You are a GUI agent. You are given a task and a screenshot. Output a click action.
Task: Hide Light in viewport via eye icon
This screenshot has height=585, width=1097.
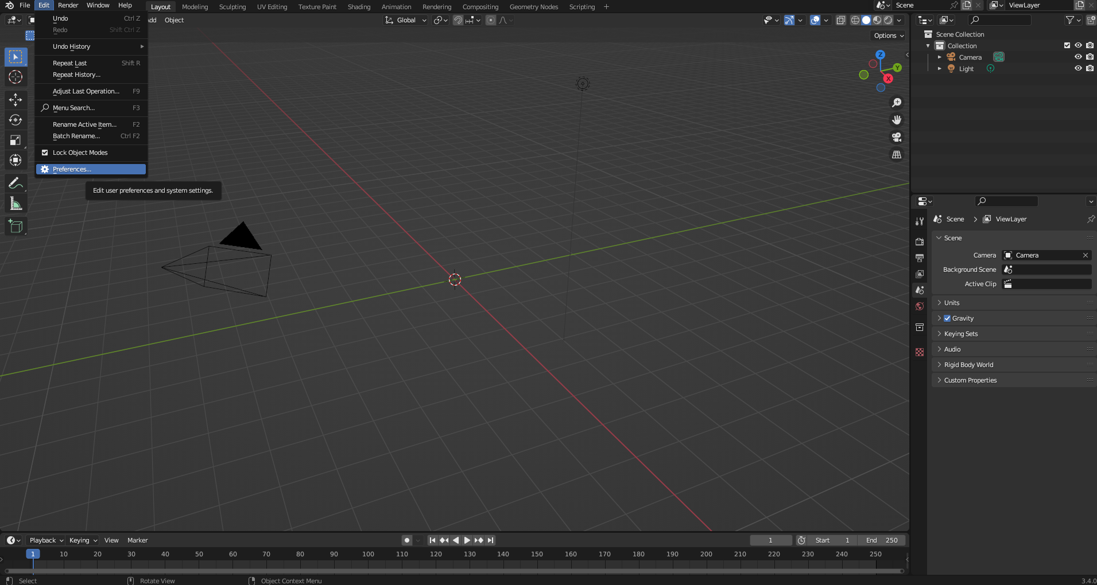coord(1078,68)
